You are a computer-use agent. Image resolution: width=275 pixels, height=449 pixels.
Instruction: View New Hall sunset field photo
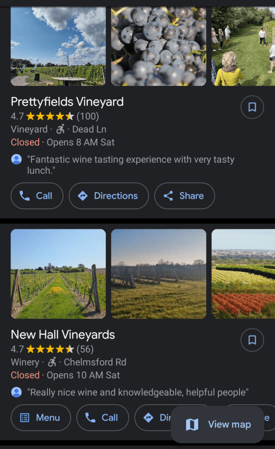coord(158,274)
